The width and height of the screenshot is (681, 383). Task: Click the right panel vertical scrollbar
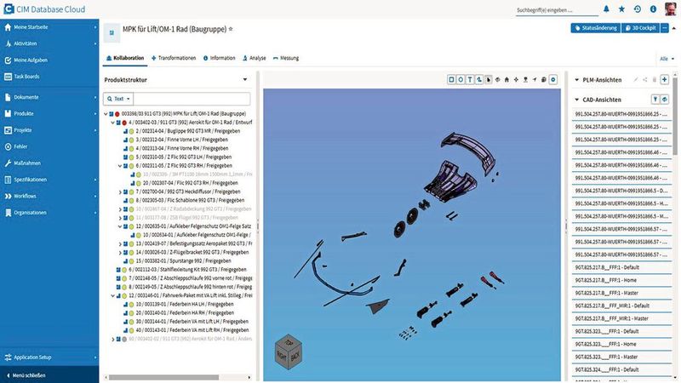point(675,117)
